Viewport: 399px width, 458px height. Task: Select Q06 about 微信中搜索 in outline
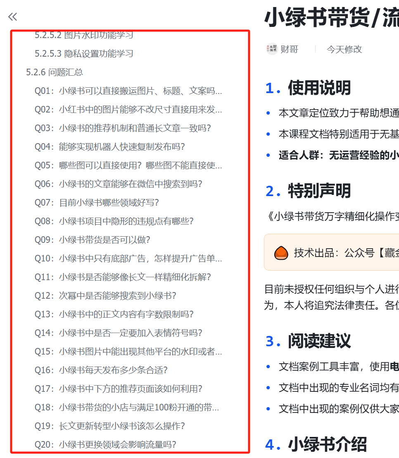[118, 184]
